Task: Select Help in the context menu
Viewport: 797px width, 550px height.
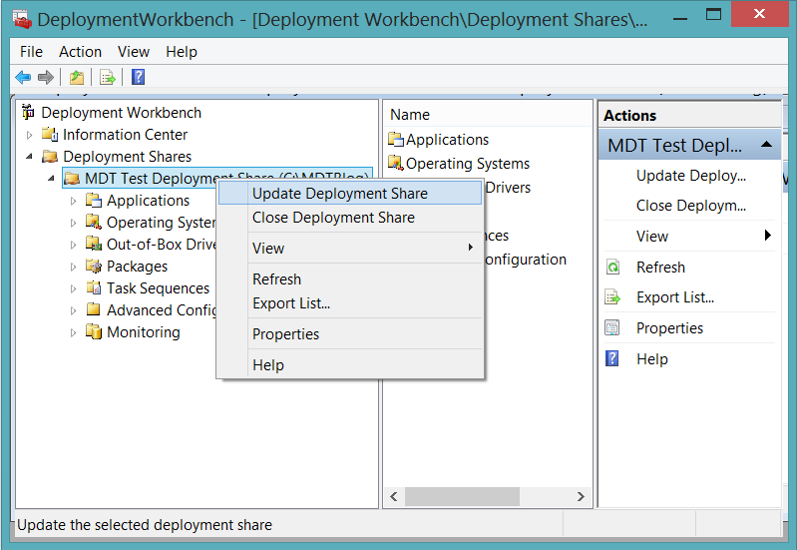Action: [x=350, y=364]
